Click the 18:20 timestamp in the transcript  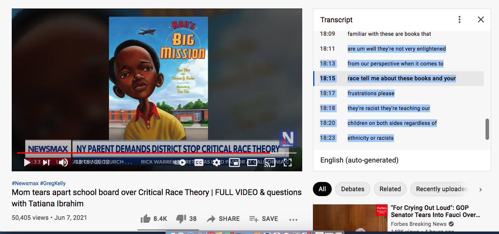(x=327, y=123)
